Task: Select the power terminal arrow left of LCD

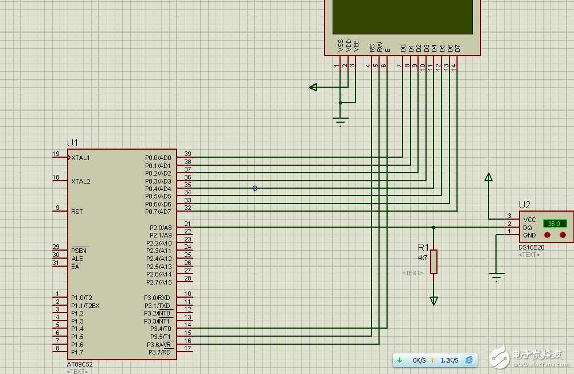Action: point(313,87)
